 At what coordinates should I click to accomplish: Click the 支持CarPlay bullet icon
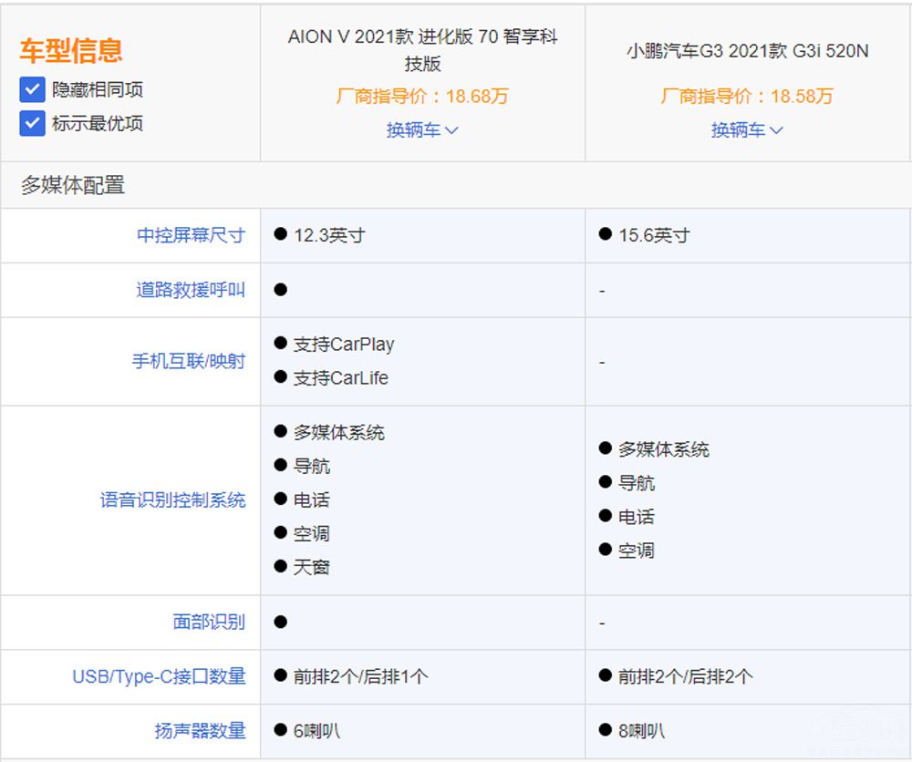281,344
